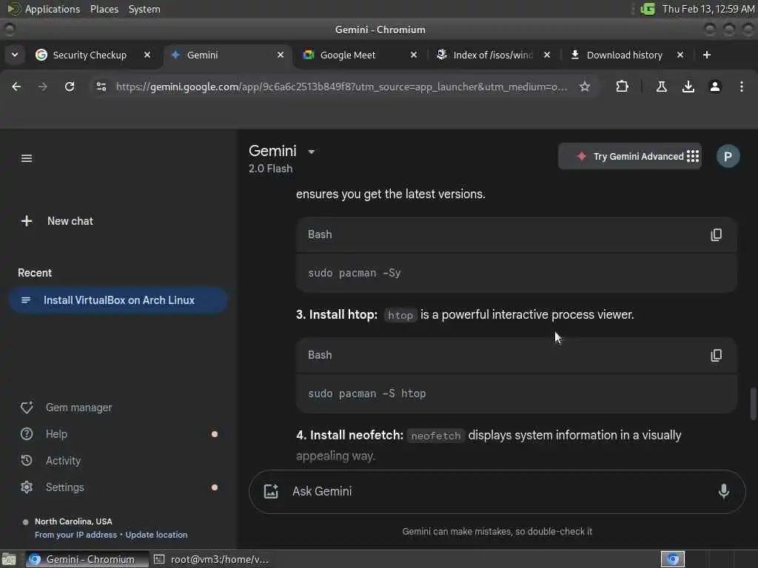Open Help in the sidebar
The height and width of the screenshot is (568, 758).
44,434
